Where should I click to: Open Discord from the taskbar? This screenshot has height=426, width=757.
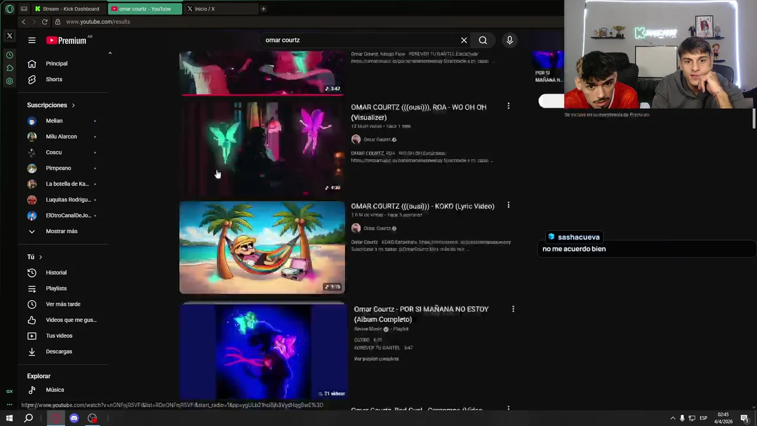coord(74,418)
